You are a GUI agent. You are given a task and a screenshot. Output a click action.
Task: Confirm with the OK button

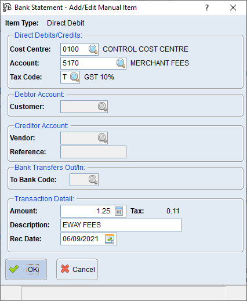[26, 269]
